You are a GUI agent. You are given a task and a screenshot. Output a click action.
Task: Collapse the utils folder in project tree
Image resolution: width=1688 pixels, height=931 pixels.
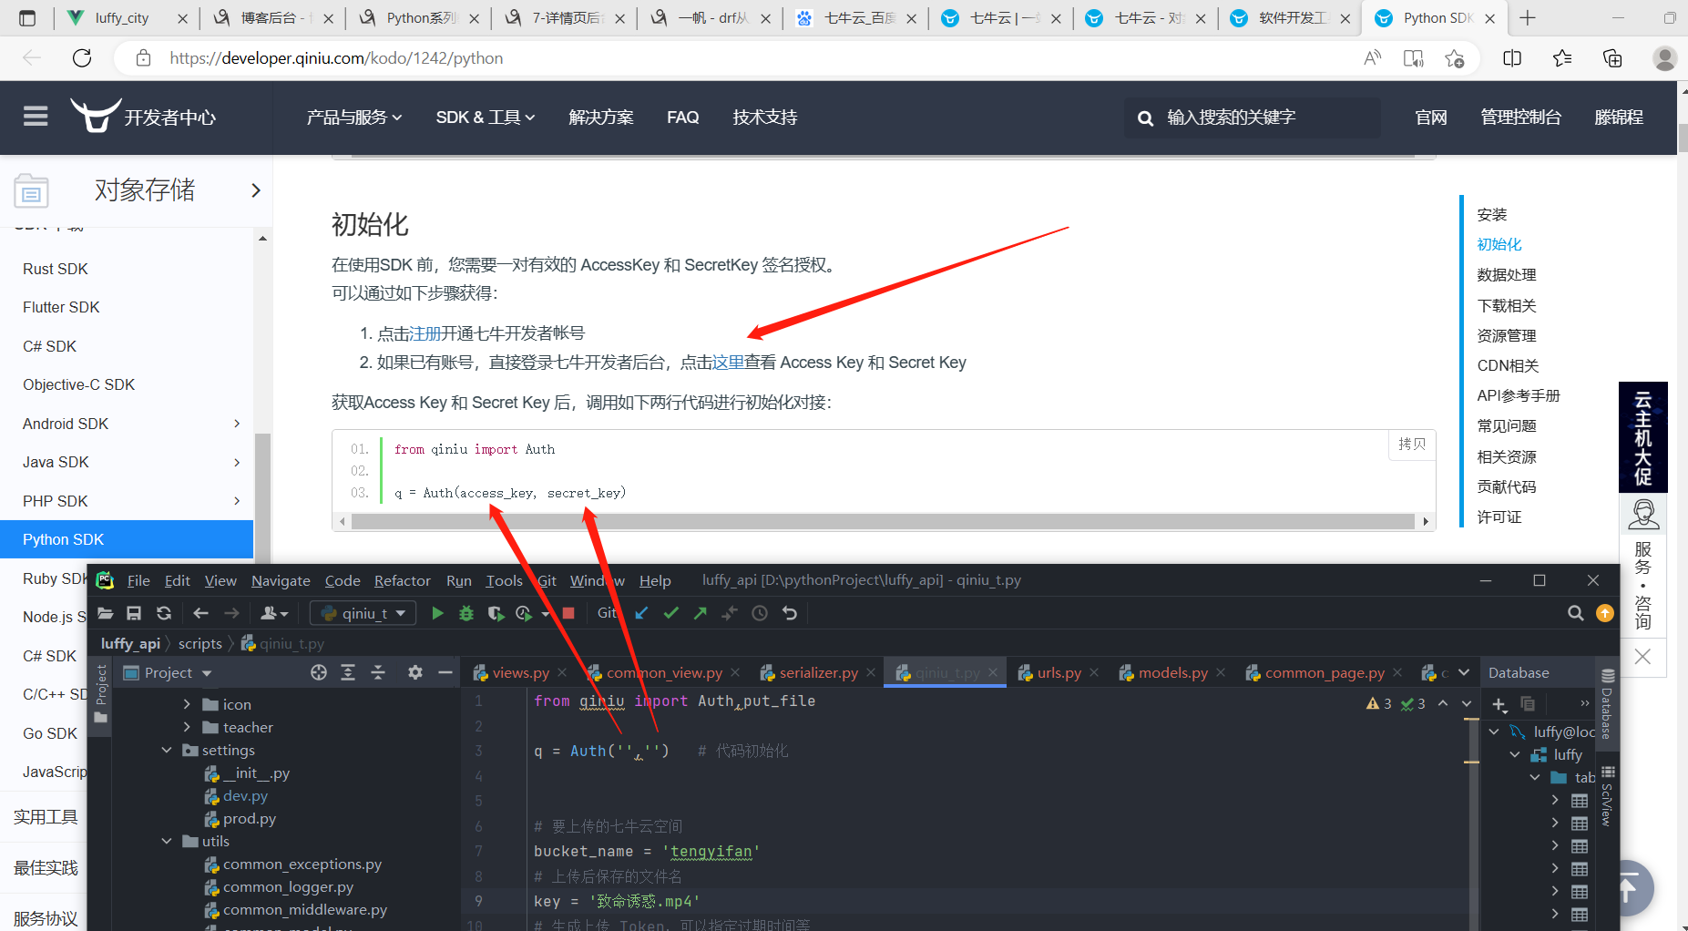167,841
